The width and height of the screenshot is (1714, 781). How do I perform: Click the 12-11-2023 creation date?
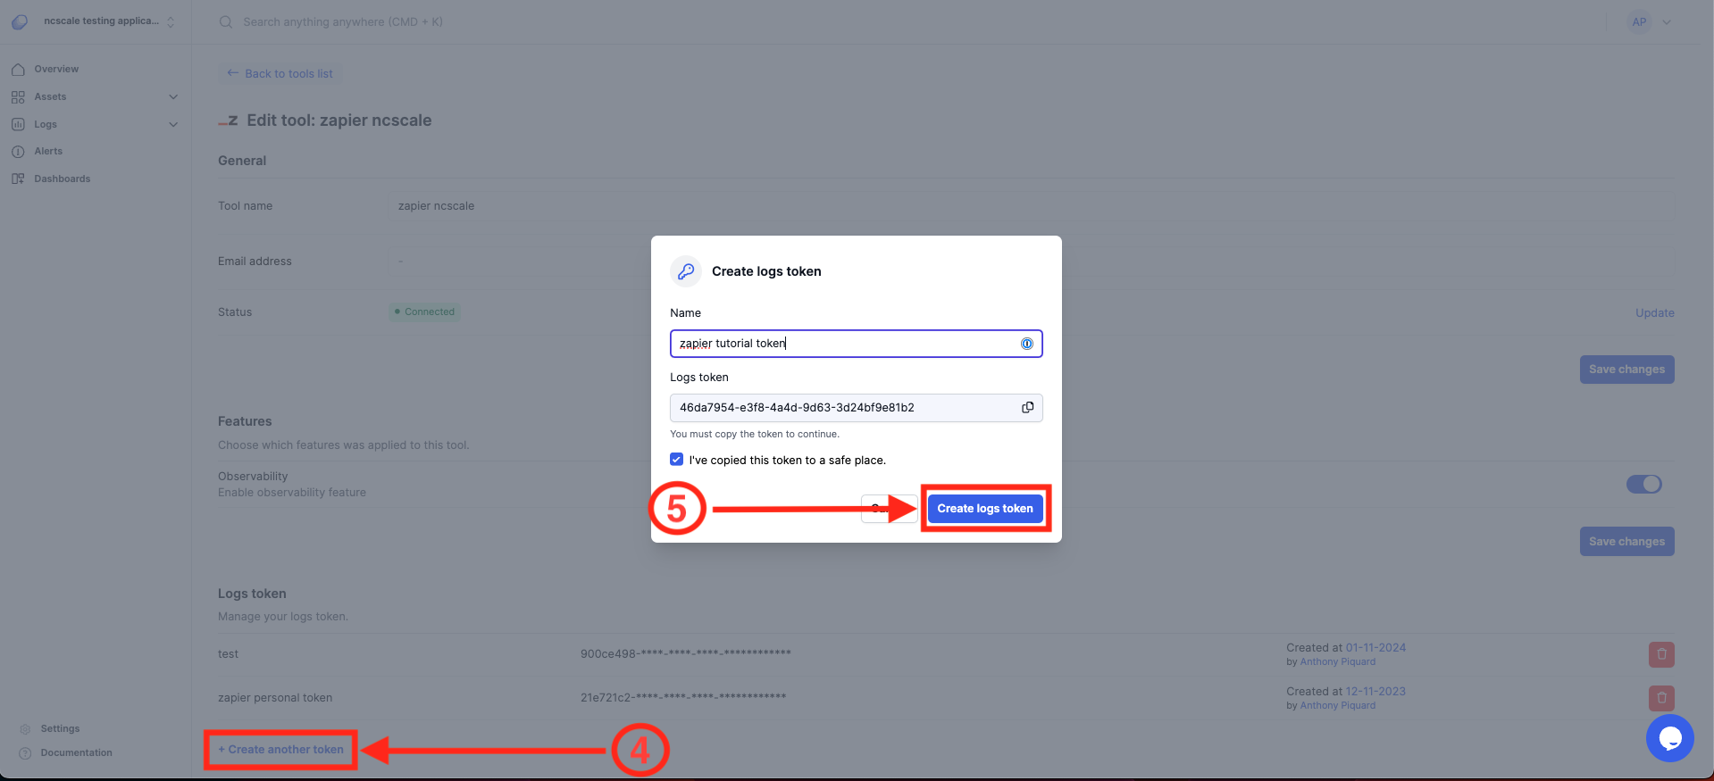point(1375,692)
